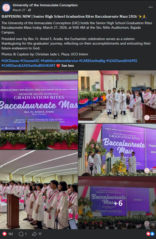View the 162 reactions count

point(11,234)
